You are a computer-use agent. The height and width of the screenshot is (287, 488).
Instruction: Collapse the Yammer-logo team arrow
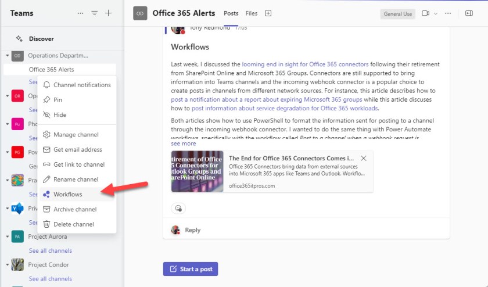click(x=7, y=208)
